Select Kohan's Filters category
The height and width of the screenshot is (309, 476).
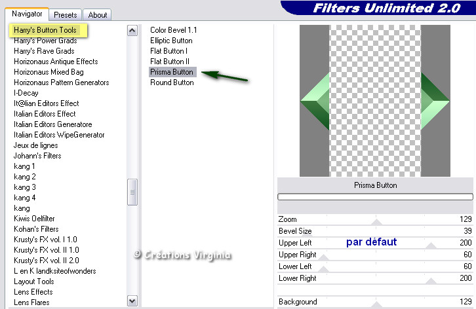(x=36, y=229)
